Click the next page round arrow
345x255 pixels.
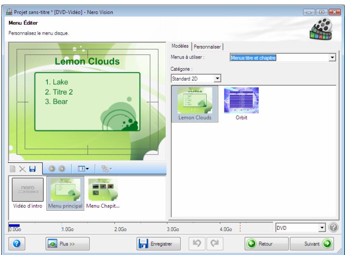tap(62, 169)
